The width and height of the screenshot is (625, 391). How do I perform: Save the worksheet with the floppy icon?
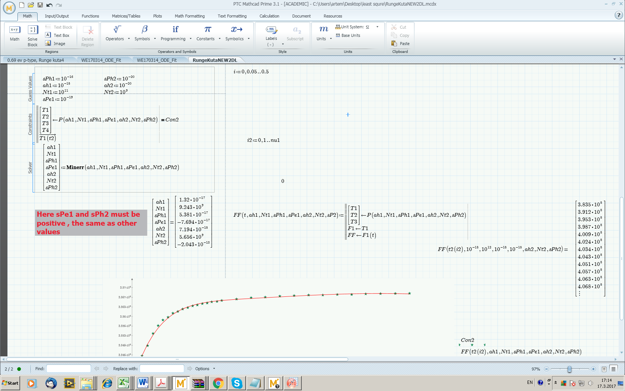40,5
